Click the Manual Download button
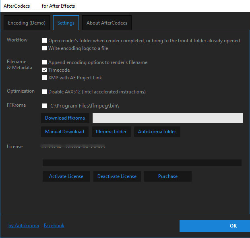This screenshot has height=238, width=250. pyautogui.click(x=64, y=132)
